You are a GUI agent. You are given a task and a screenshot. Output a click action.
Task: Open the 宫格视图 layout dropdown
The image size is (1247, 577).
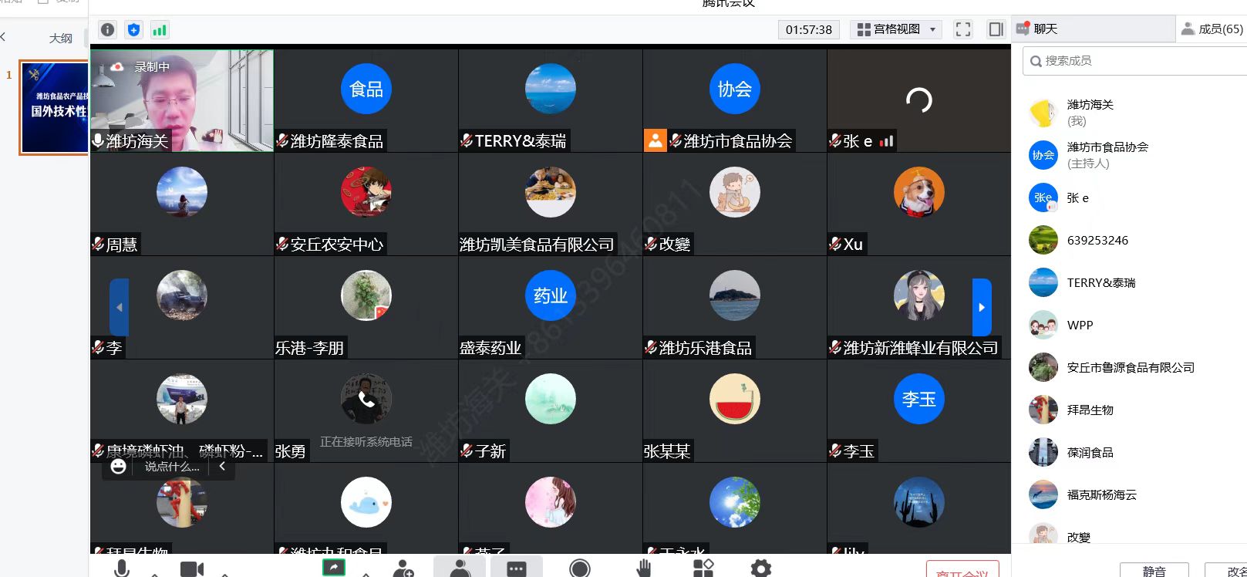coord(897,29)
